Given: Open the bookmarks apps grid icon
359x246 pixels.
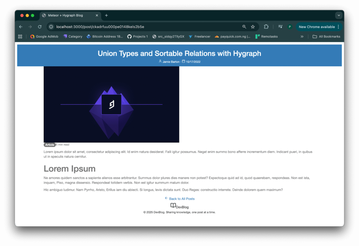Looking at the screenshot, I should point(20,36).
